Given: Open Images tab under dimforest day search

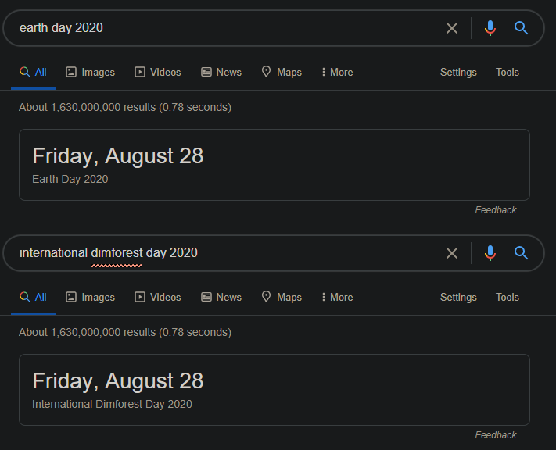Looking at the screenshot, I should (91, 298).
